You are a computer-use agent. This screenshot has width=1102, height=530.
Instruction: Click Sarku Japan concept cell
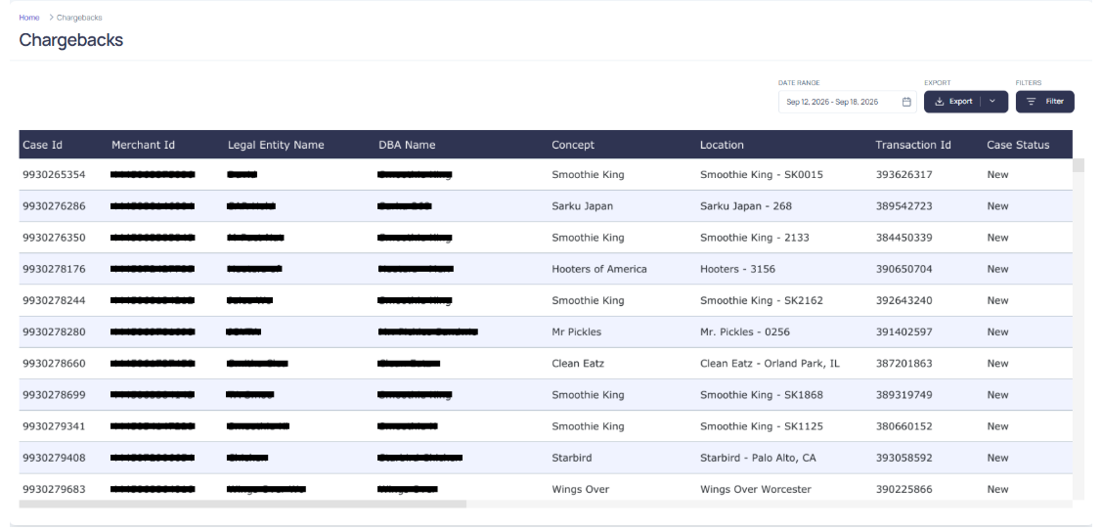point(582,206)
